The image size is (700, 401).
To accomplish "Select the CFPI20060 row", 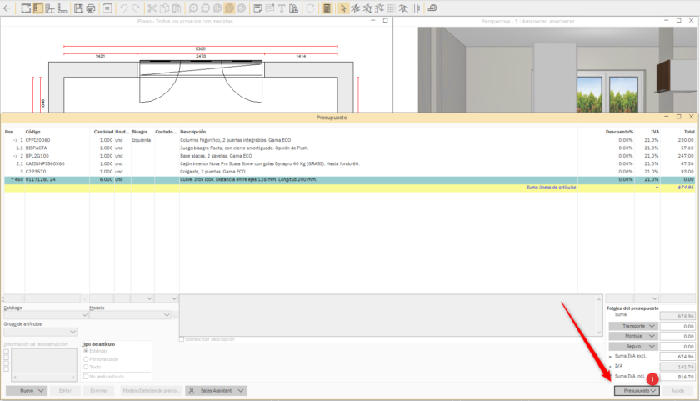I will pos(349,140).
